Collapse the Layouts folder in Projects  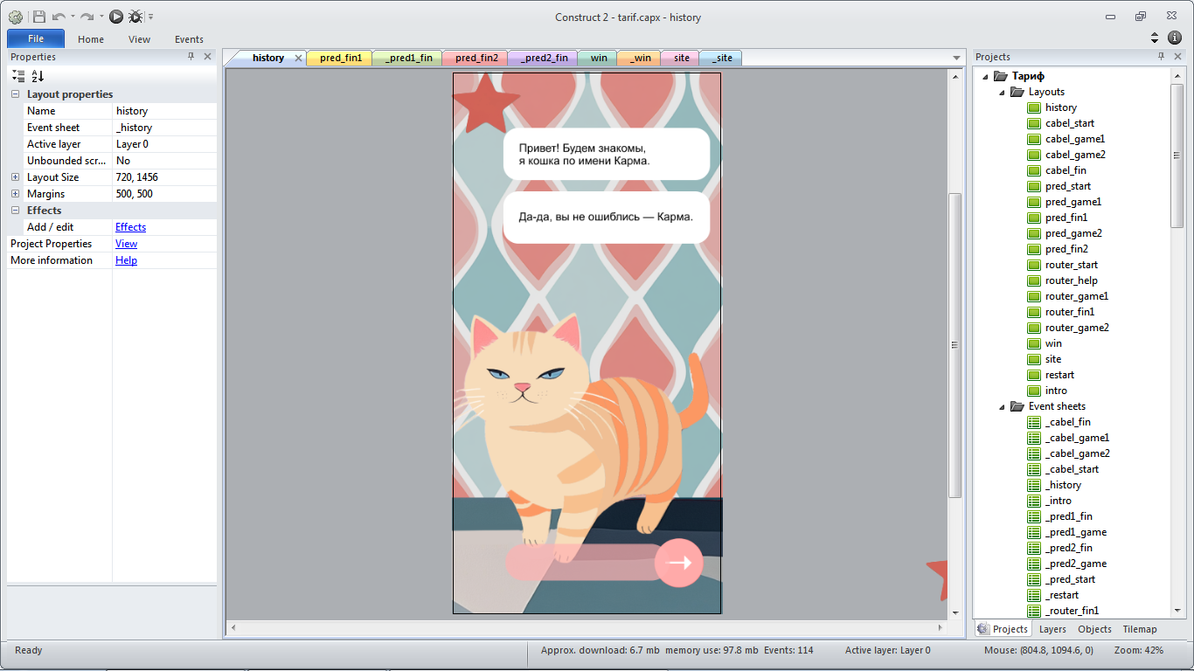(x=1003, y=92)
